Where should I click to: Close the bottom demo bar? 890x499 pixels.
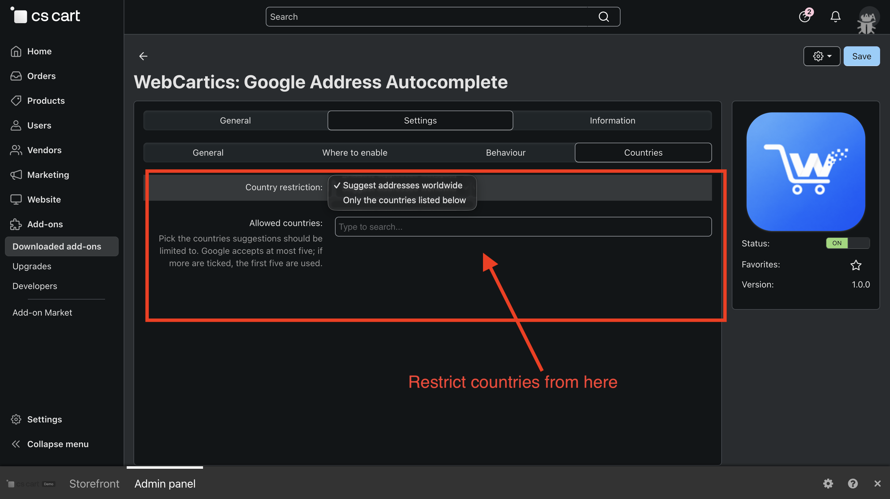(877, 483)
